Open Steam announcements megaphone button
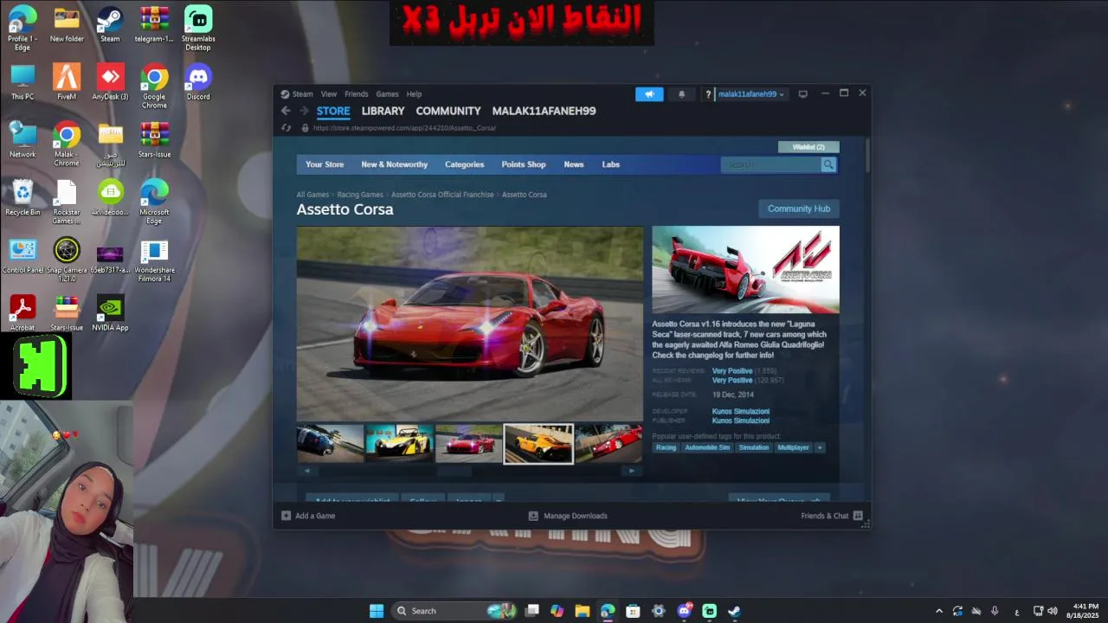 point(649,94)
